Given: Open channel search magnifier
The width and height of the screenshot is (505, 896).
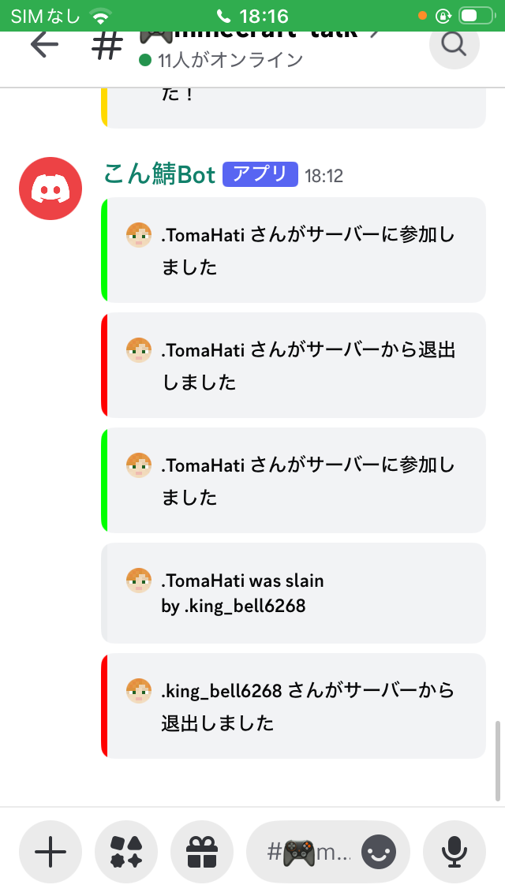Looking at the screenshot, I should pos(454,44).
